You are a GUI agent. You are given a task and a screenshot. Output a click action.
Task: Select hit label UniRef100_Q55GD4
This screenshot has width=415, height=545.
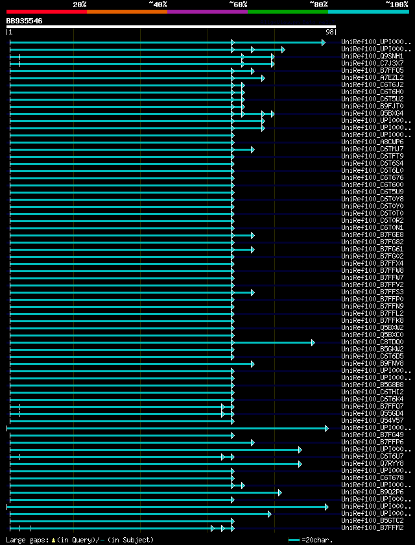(x=372, y=414)
